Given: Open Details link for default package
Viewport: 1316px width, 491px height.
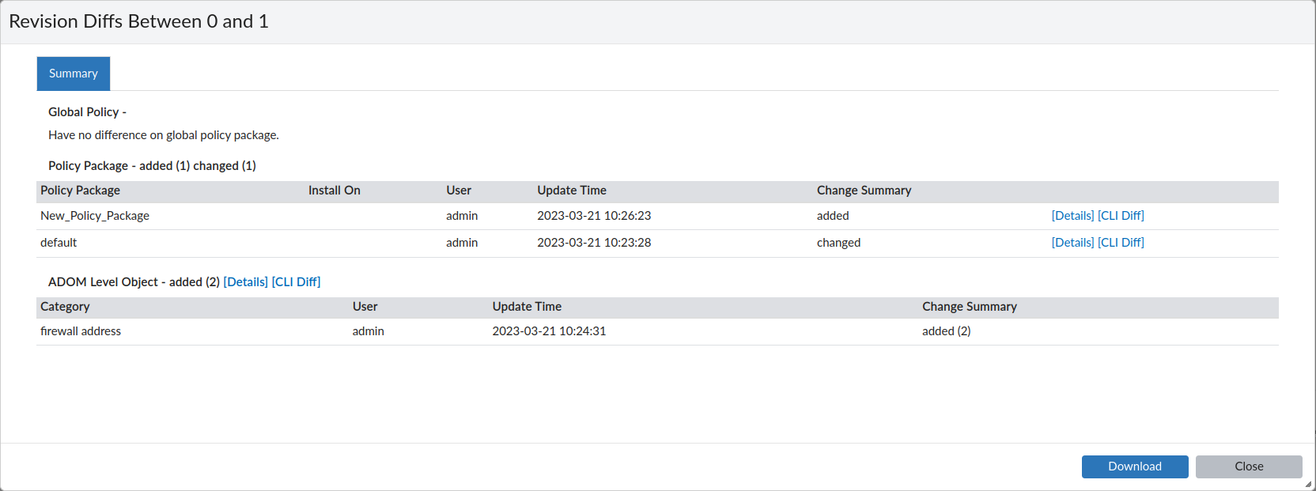Looking at the screenshot, I should [x=1072, y=243].
